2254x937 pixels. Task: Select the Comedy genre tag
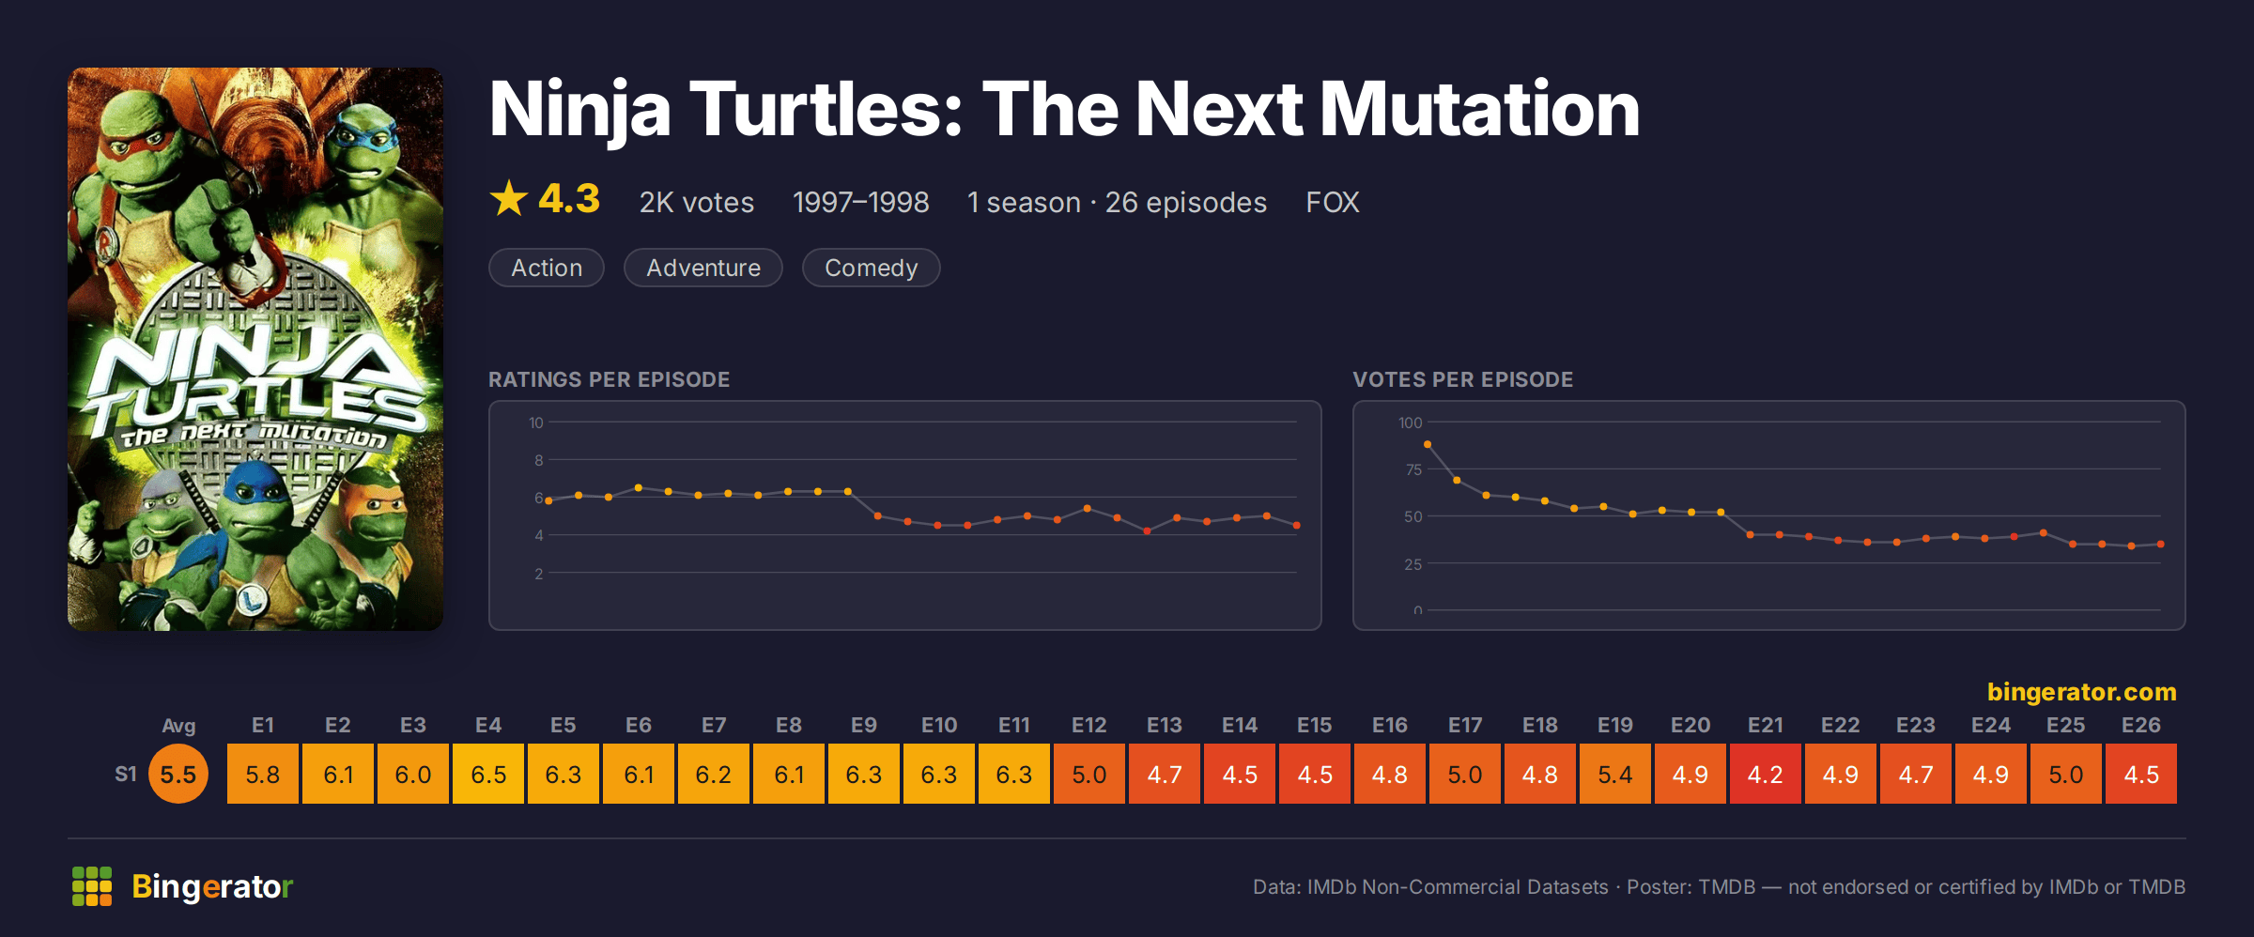pyautogui.click(x=871, y=268)
